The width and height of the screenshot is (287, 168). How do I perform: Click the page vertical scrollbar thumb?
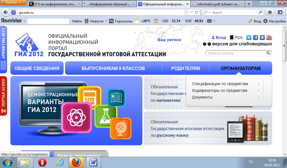point(284,46)
